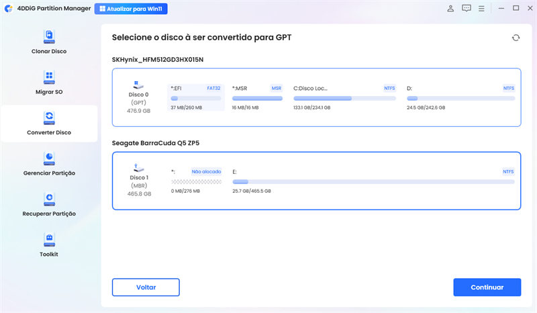Open Gerenciar Partição icon in sidebar
The width and height of the screenshot is (537, 313).
point(49,159)
